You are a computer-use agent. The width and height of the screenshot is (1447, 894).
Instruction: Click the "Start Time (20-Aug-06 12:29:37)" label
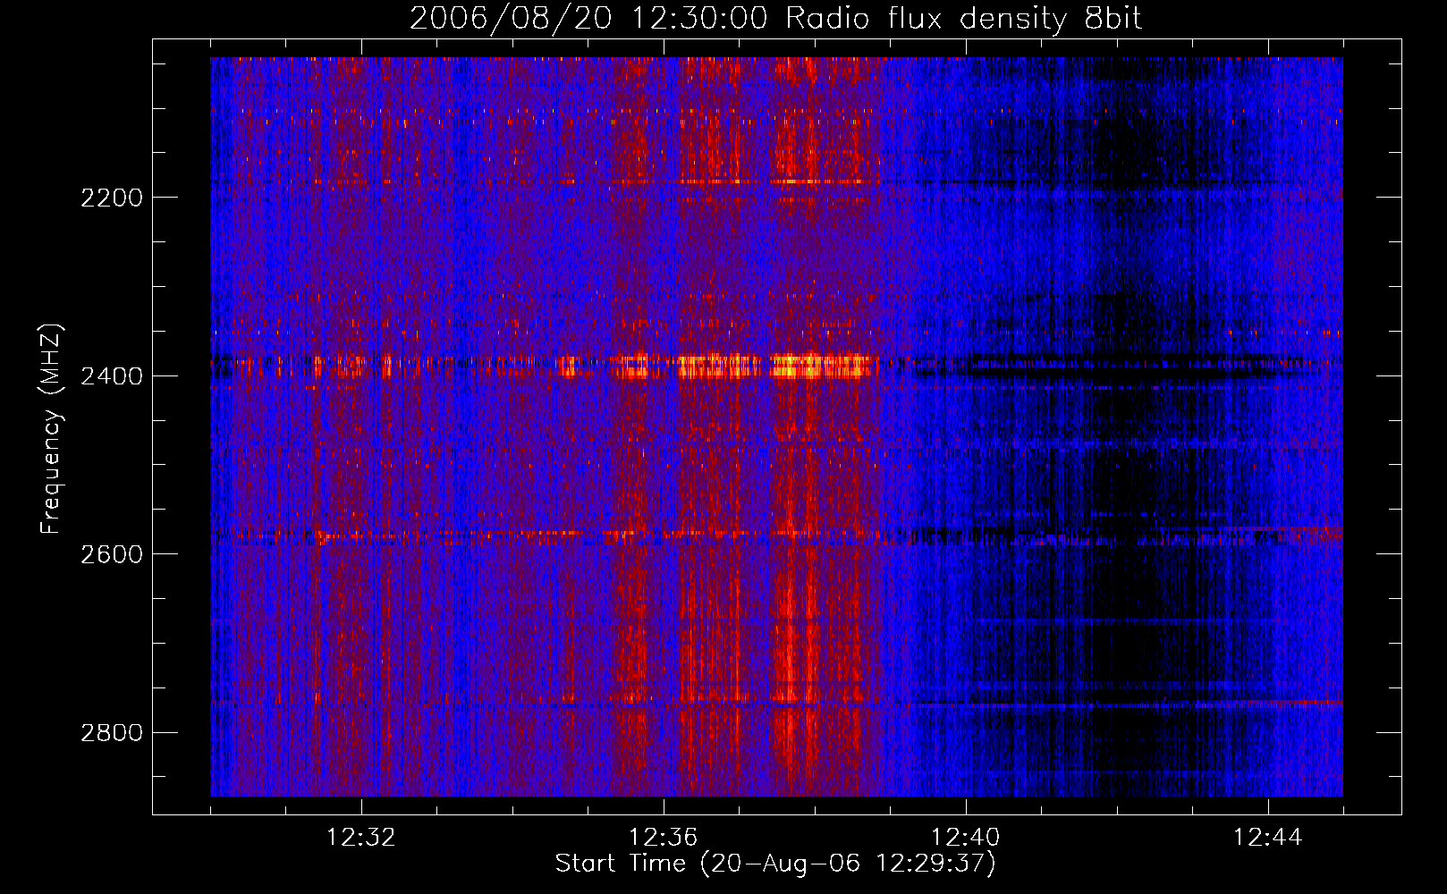click(775, 864)
